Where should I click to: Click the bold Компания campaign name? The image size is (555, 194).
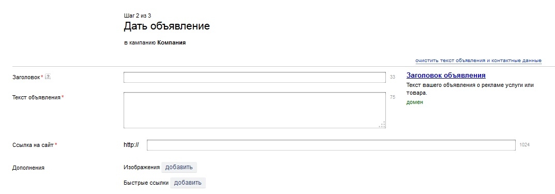[172, 43]
